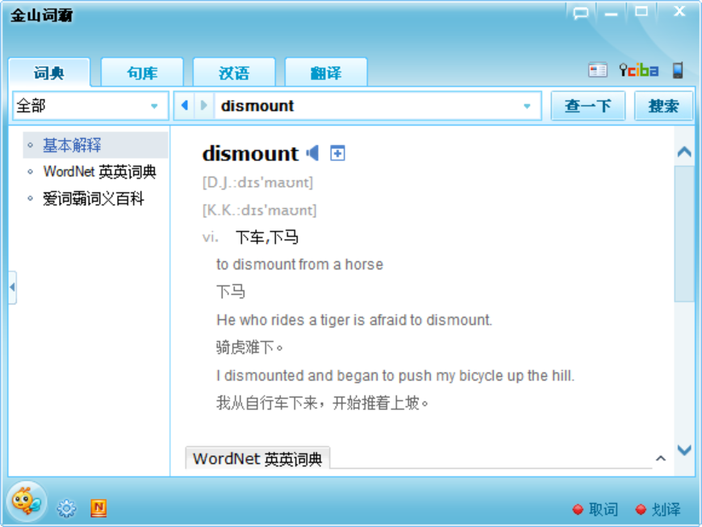
Task: Click the definition 下车,下马
Action: pos(267,238)
